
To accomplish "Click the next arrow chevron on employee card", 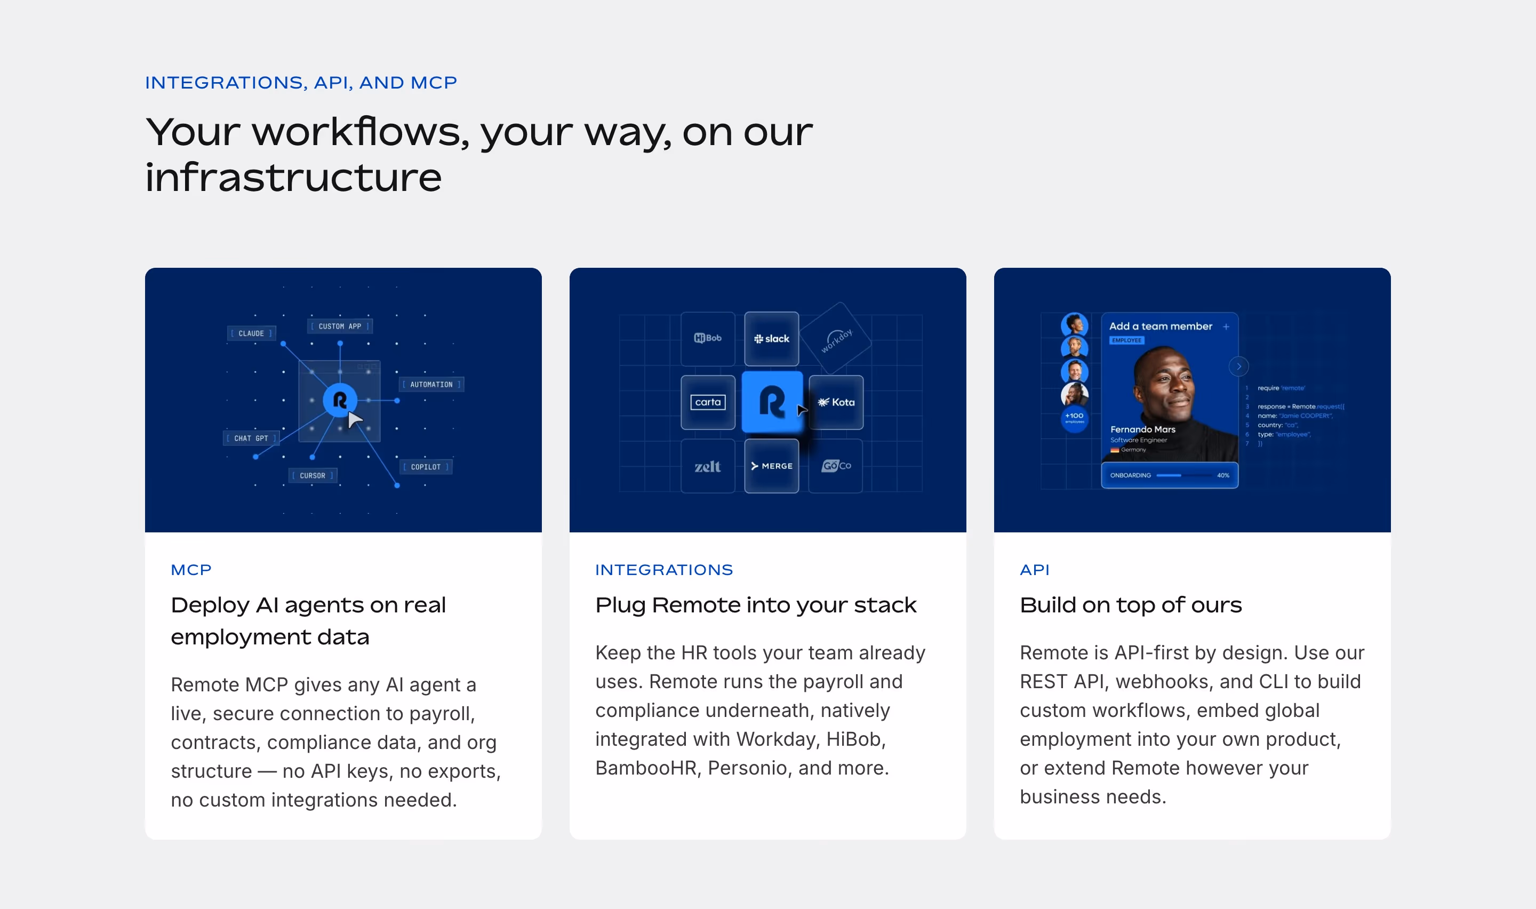I will 1238,366.
